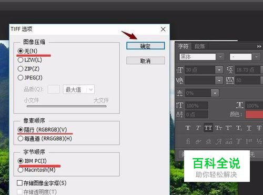
Task: Click the tracking VA icon
Action: (230, 80)
